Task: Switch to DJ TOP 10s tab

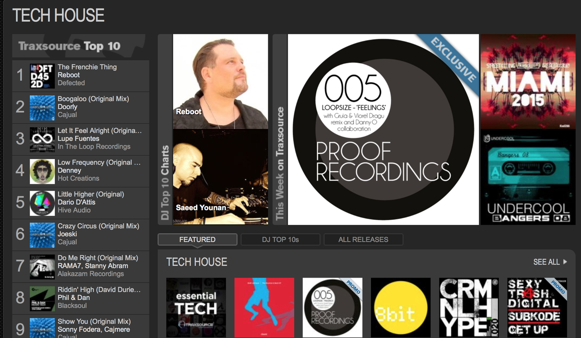Action: tap(280, 239)
